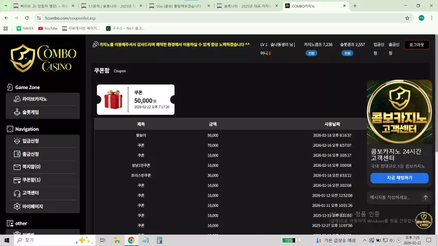Click the browser back arrow
Viewport: 438px width, 246px height.
coord(6,18)
